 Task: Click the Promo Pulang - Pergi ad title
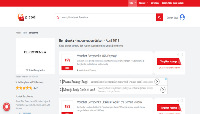point(75,82)
